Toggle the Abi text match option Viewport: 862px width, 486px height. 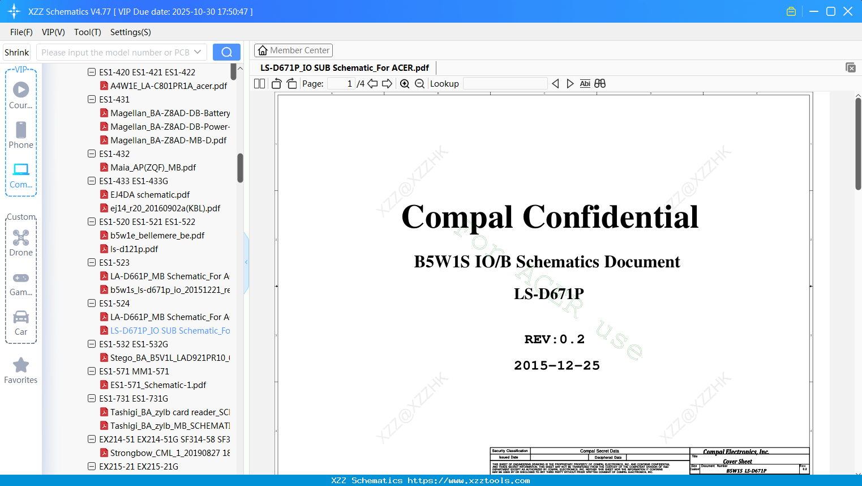585,84
